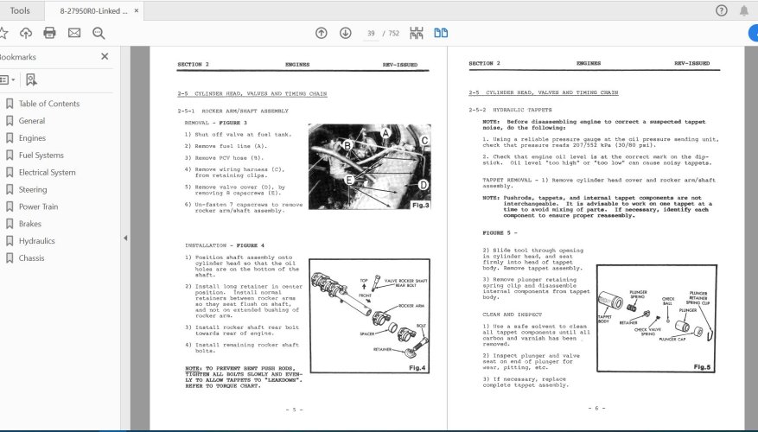
Task: Open the Chassis bookmark
Action: [31, 258]
